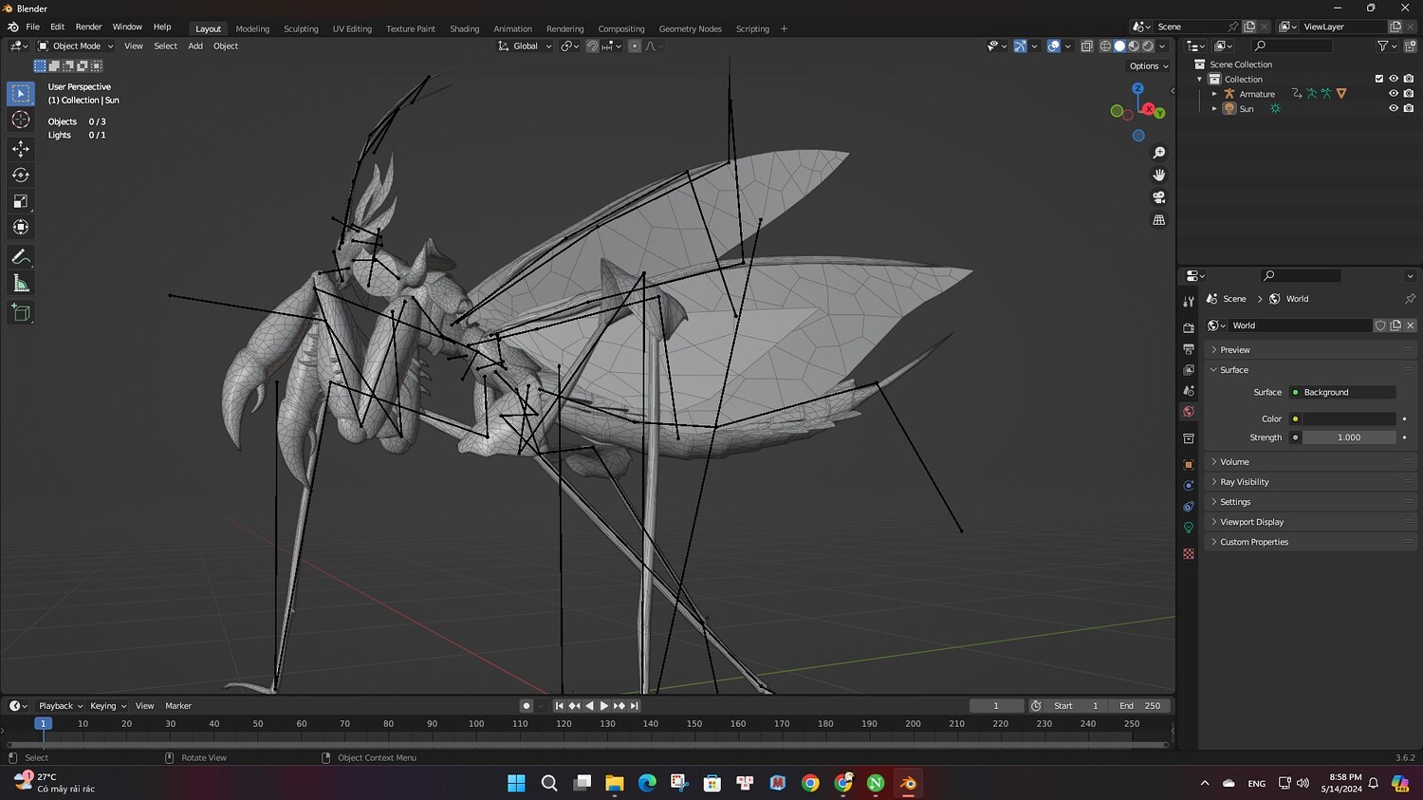Switch orthographic/perspective with grid icon
Image resolution: width=1423 pixels, height=800 pixels.
(x=1158, y=220)
